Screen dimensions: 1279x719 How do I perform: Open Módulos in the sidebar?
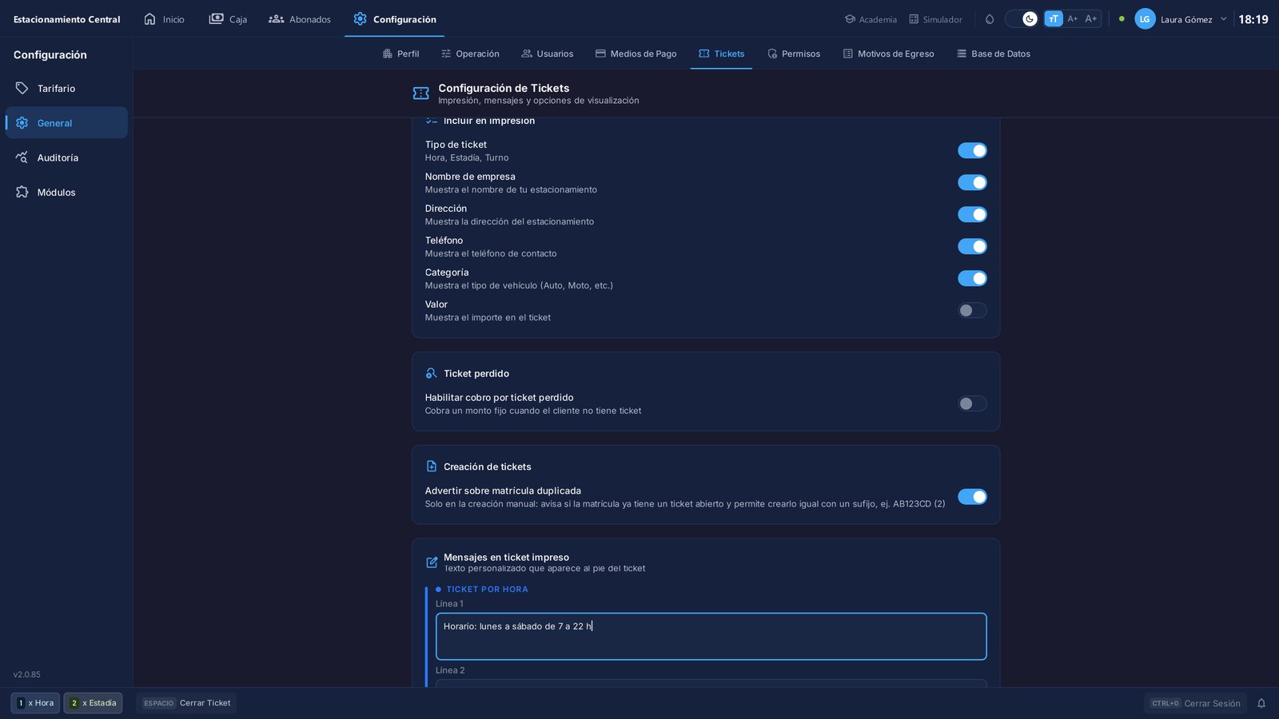[66, 193]
